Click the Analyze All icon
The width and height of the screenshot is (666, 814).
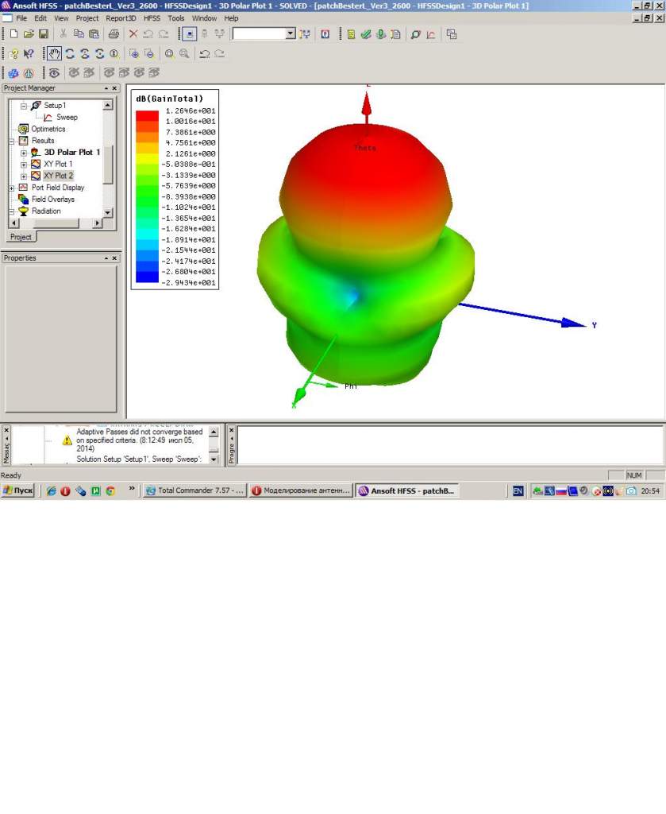(381, 34)
